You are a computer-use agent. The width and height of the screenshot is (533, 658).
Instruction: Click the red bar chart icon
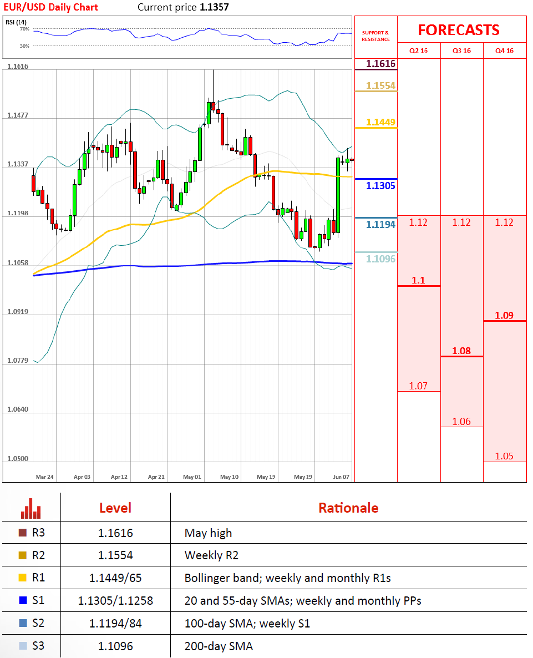[x=31, y=508]
